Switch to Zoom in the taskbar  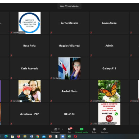tap(63, 137)
